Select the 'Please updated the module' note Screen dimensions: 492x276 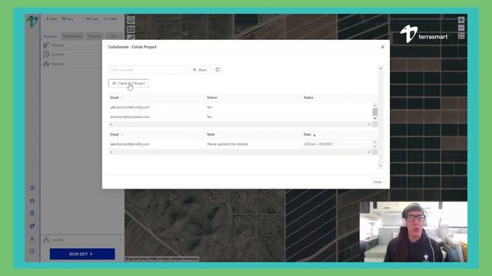pyautogui.click(x=228, y=144)
